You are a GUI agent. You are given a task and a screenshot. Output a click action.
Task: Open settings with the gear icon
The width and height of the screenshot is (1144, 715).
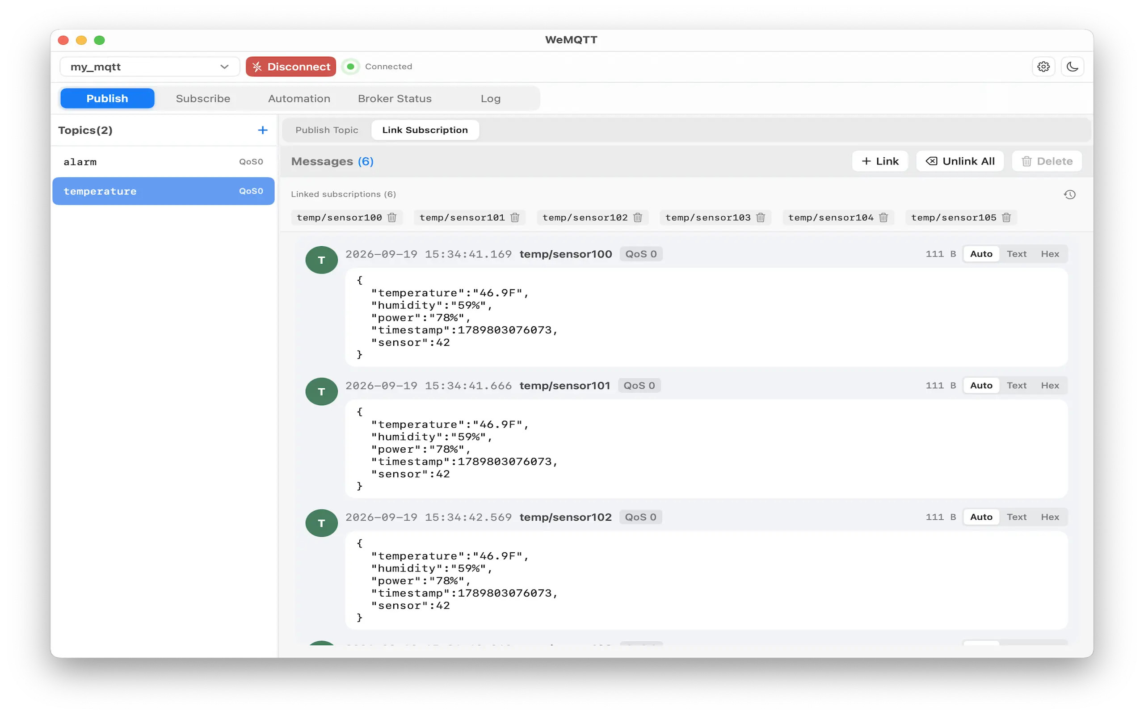click(x=1043, y=67)
